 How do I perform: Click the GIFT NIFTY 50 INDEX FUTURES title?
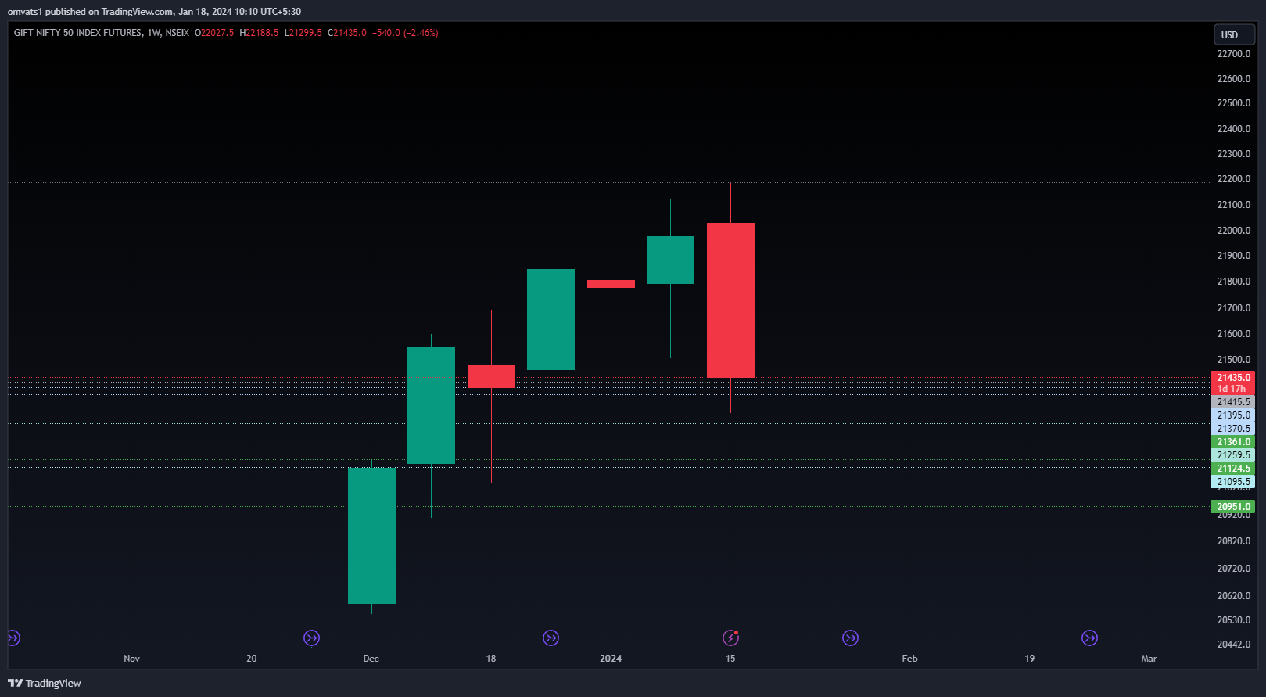[x=78, y=33]
